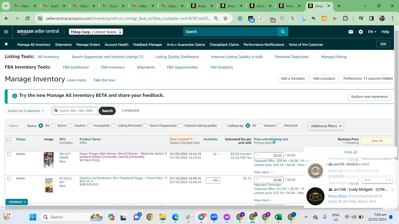Dismiss the arc108 Cody Midgett notification
Viewport: 399px width, 224px height.
[393, 190]
